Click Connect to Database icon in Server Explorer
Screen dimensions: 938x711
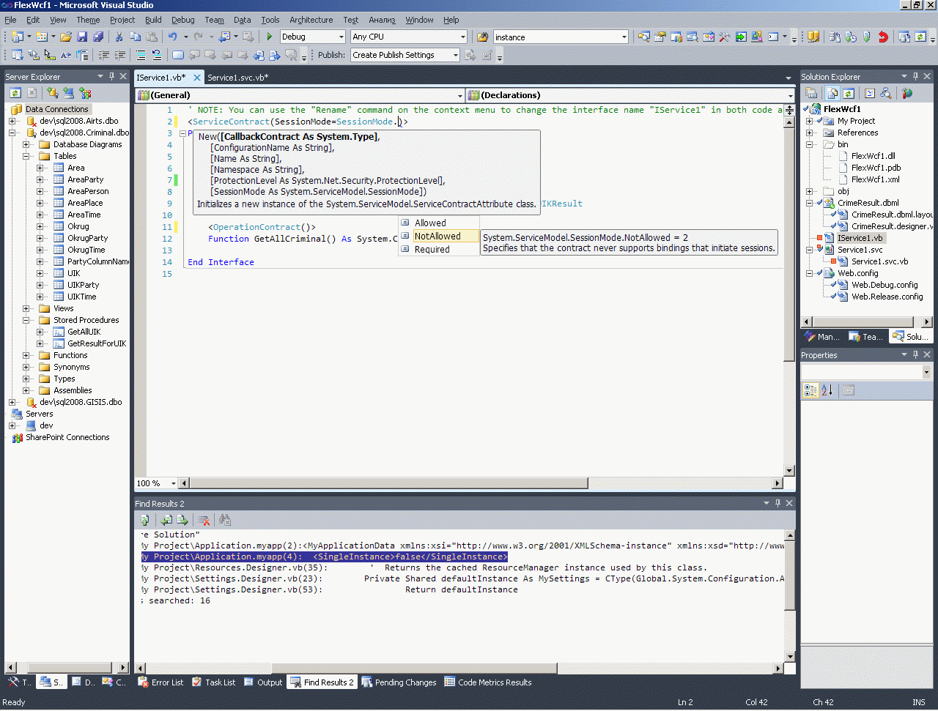53,93
